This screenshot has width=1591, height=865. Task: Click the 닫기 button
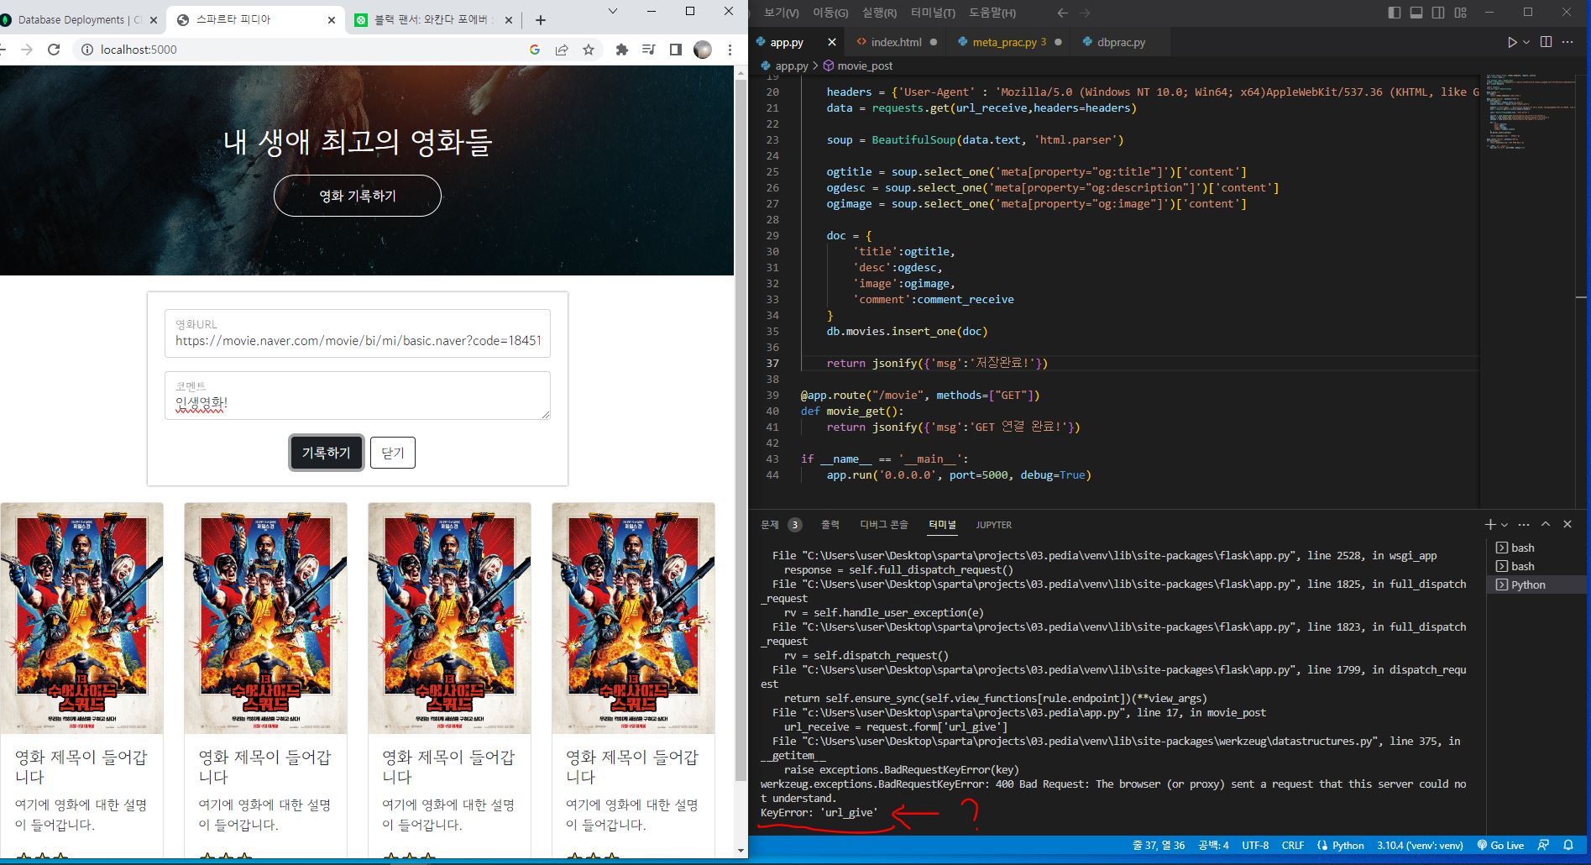pos(393,453)
